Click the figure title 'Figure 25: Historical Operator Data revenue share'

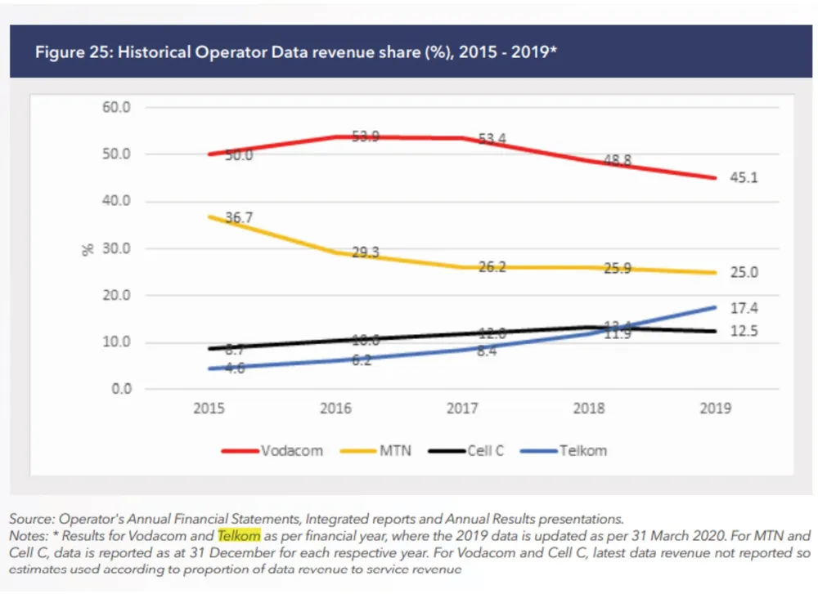(x=296, y=52)
